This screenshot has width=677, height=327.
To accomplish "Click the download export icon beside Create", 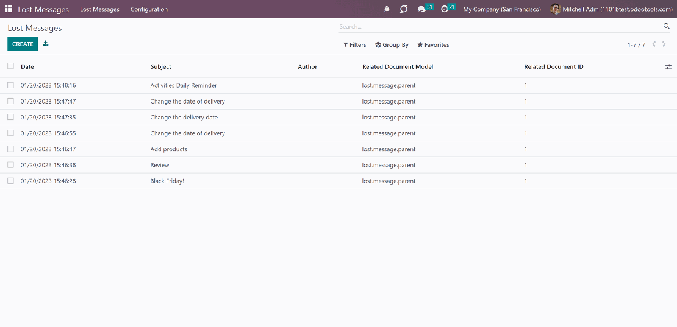I will click(x=45, y=43).
